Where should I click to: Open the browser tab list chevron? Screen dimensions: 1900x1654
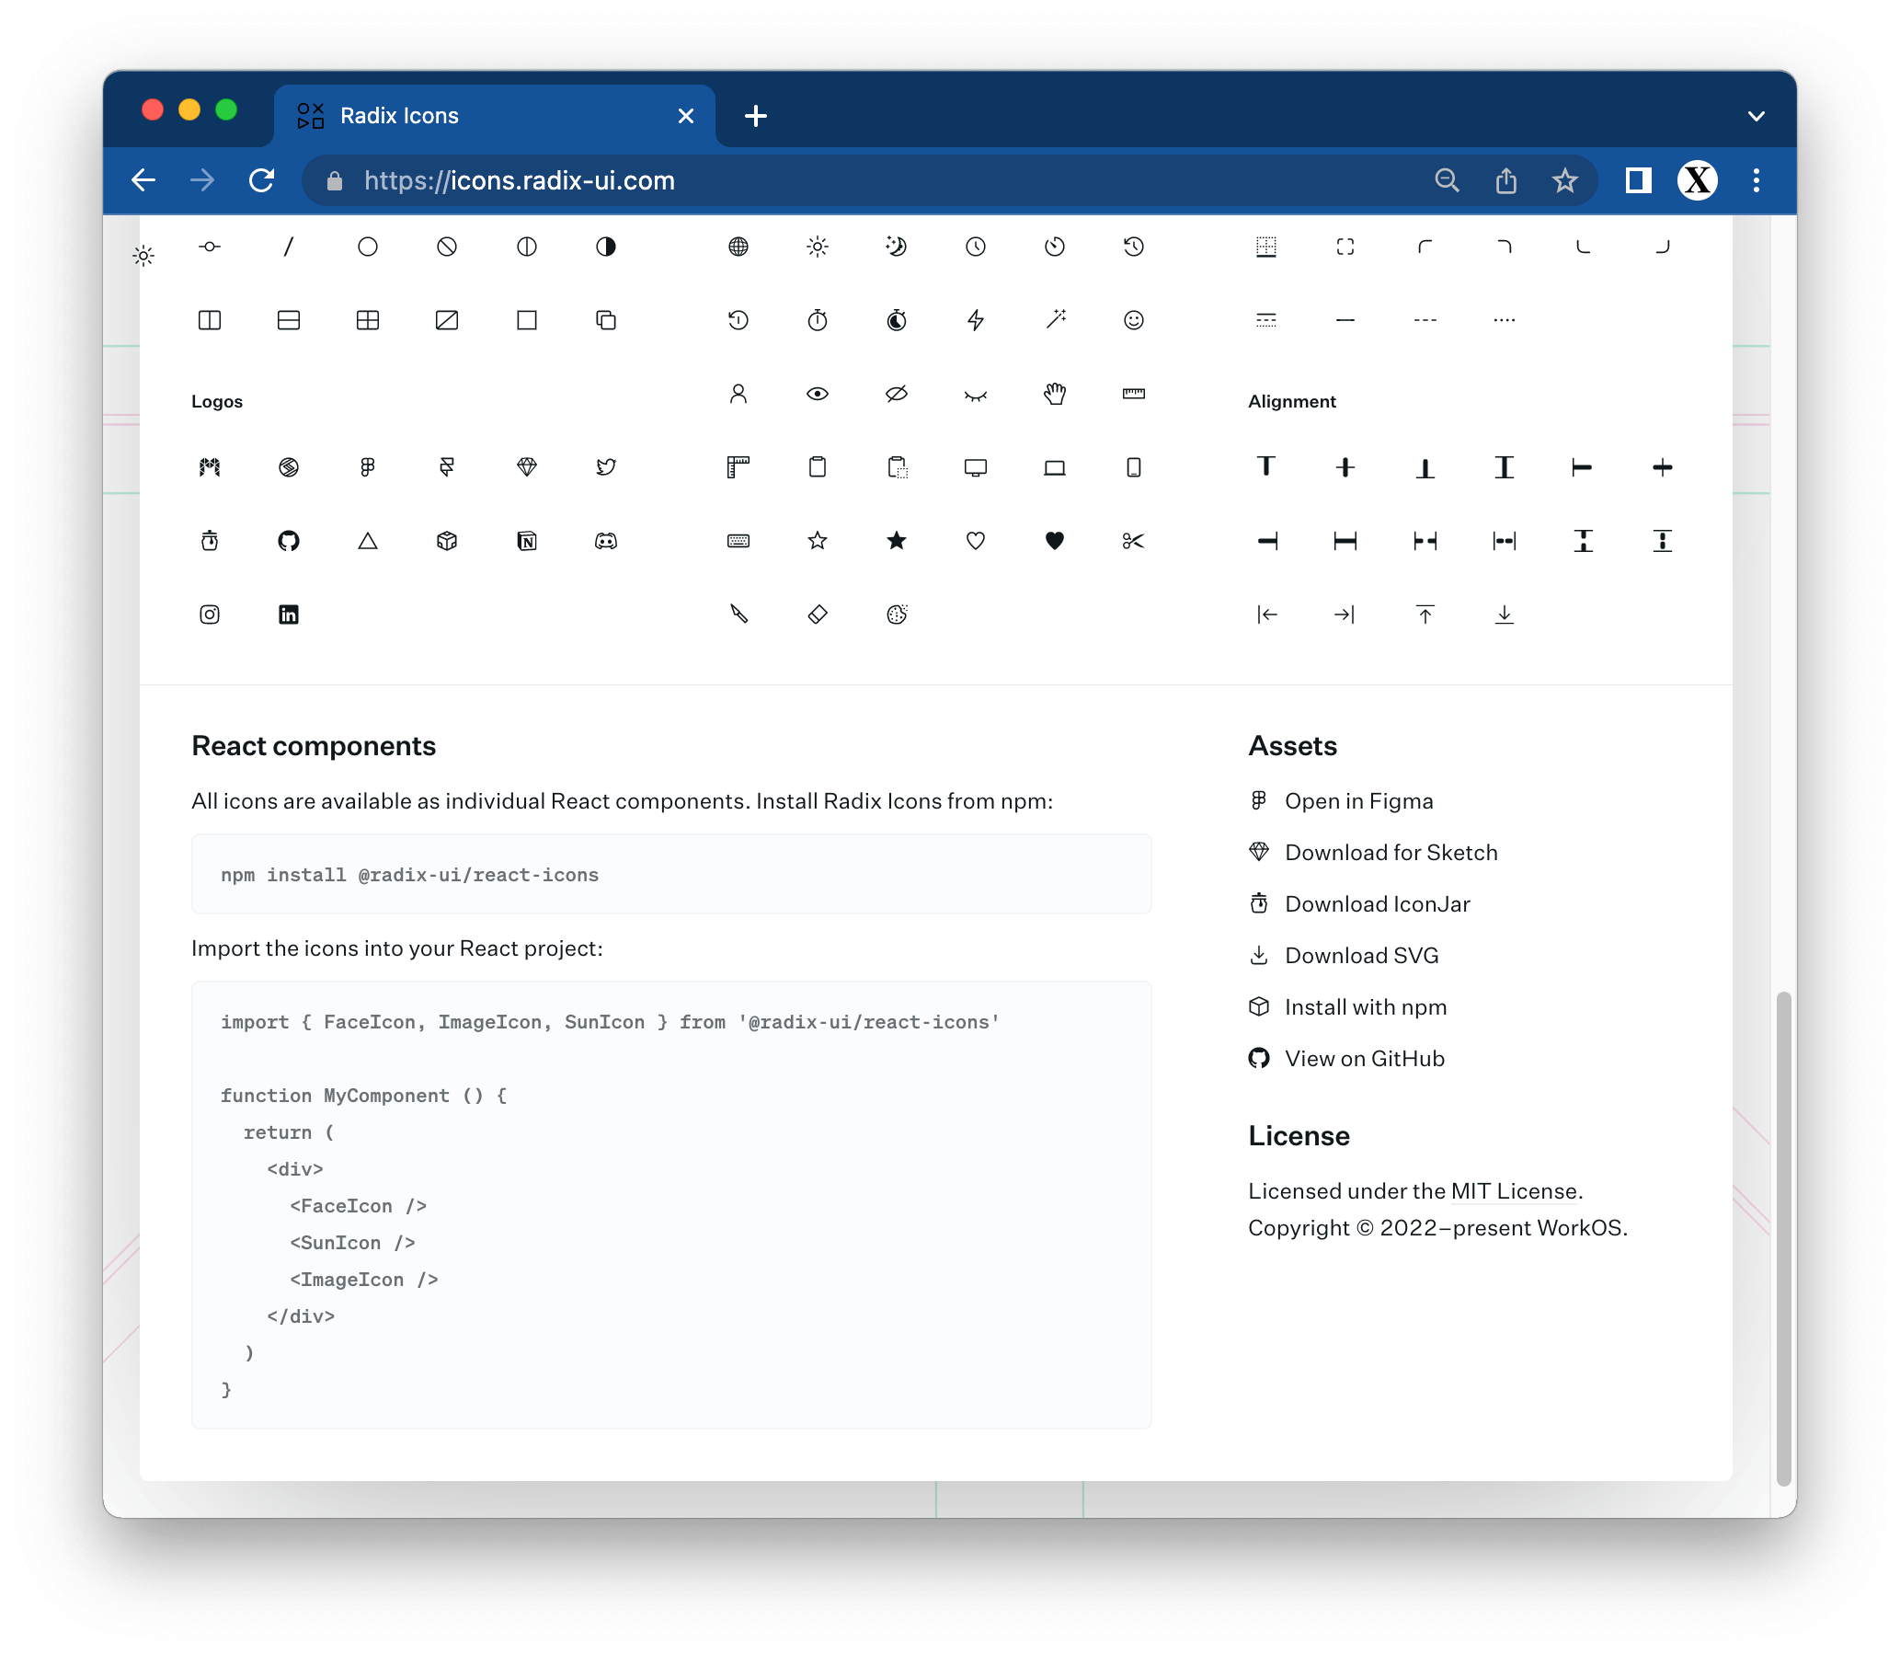[1756, 116]
